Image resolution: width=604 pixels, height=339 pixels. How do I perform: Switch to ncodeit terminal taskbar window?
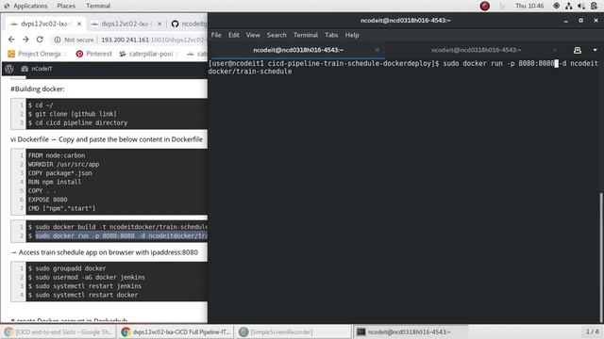click(x=411, y=331)
